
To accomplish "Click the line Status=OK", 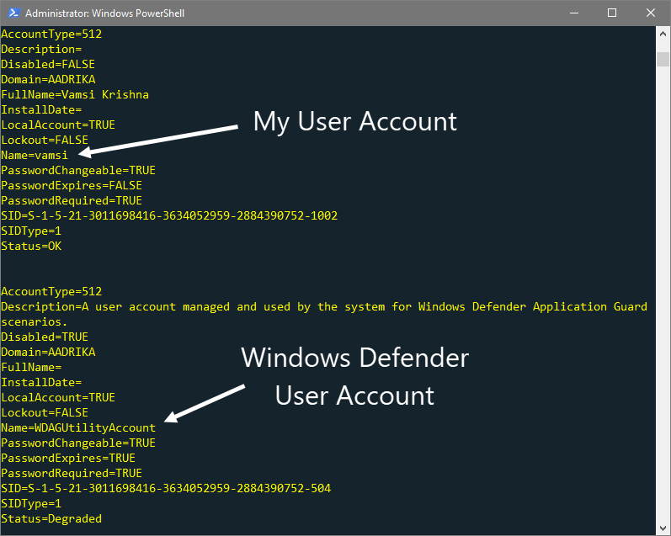I will click(x=31, y=246).
